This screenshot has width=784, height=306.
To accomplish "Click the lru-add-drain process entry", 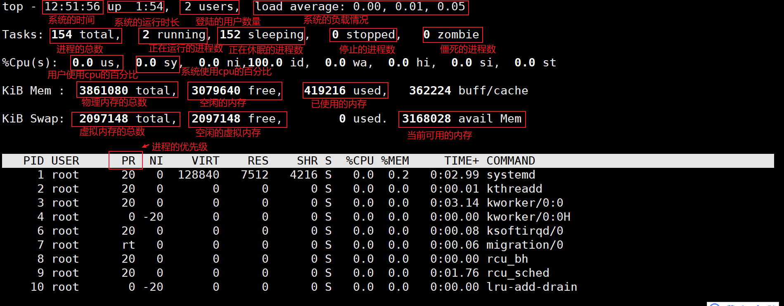I will point(531,287).
